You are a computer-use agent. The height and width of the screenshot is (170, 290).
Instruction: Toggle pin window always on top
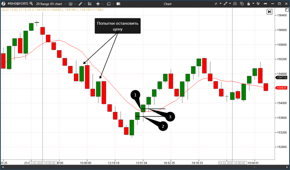tap(265, 4)
